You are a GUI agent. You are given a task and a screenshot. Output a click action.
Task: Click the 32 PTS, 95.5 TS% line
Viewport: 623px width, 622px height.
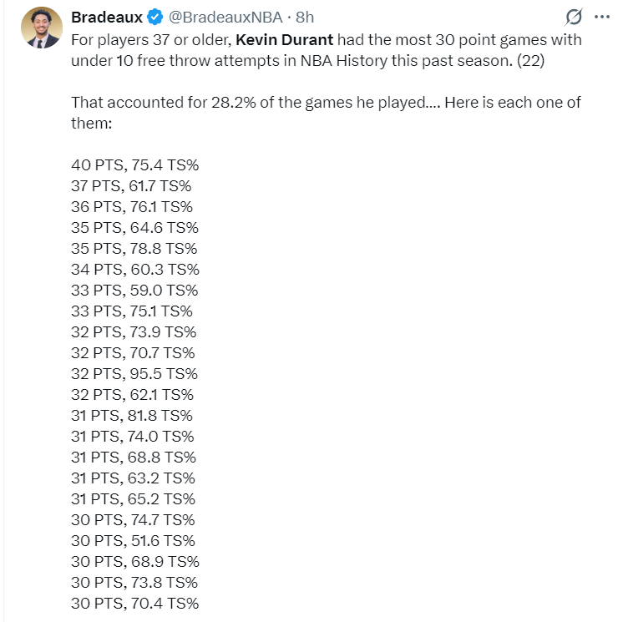point(134,374)
